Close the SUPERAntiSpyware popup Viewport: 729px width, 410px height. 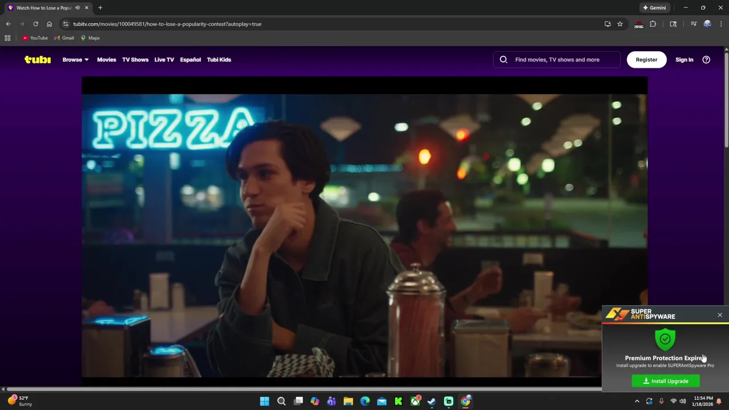[x=720, y=315]
